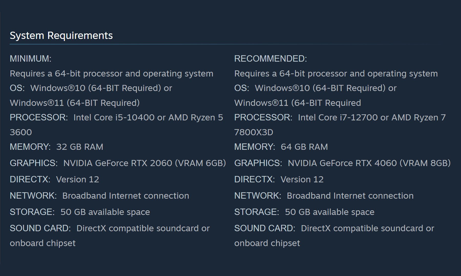Screen dimensions: 461x276
Task: Click the minimum STORAGE: label
Action: (32, 212)
